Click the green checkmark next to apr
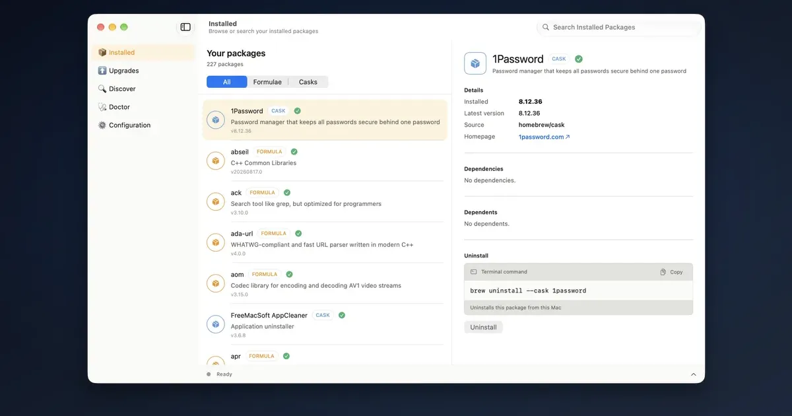 [x=286, y=356]
